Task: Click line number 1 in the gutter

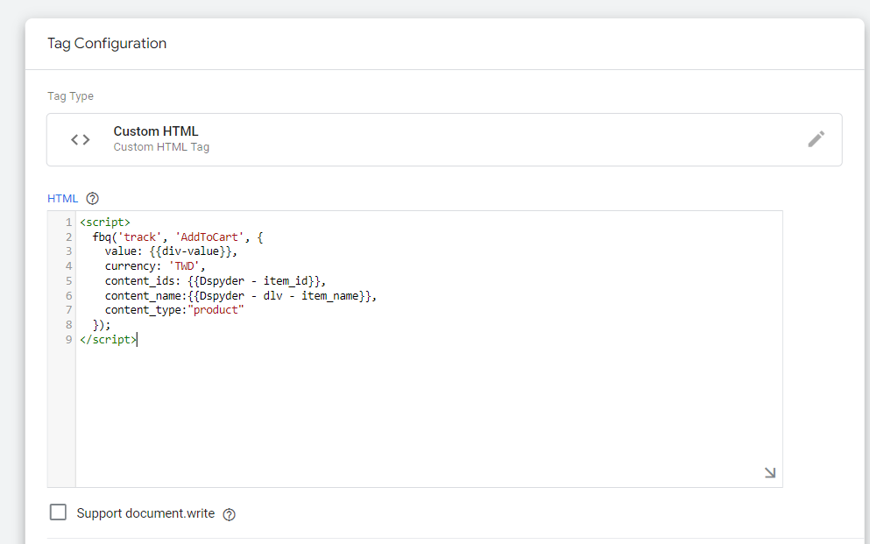Action: [69, 223]
